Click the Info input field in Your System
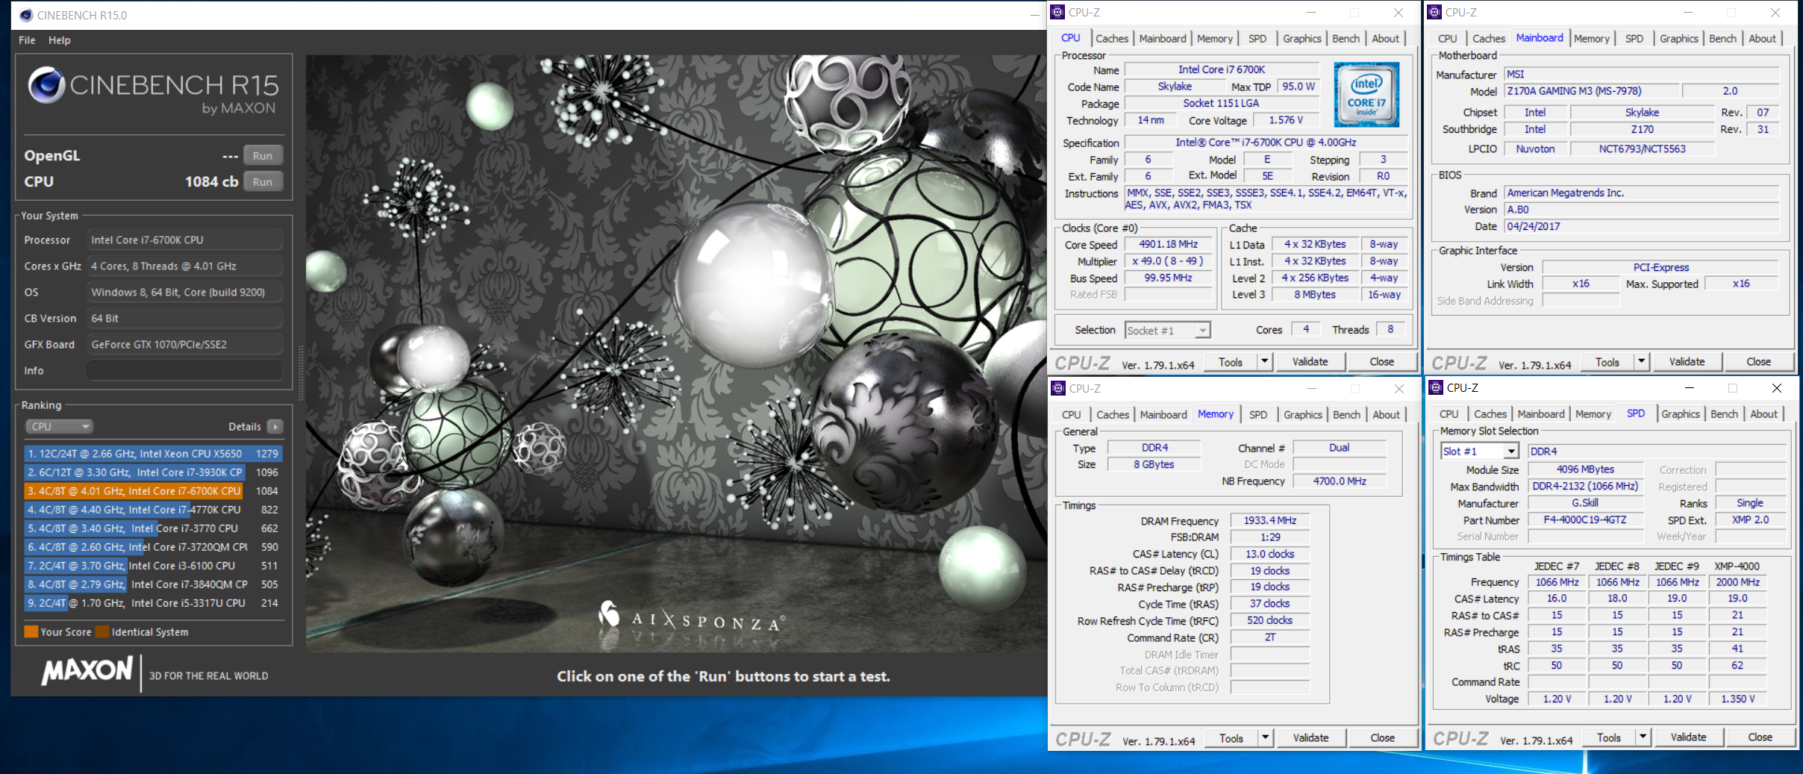 pos(184,370)
